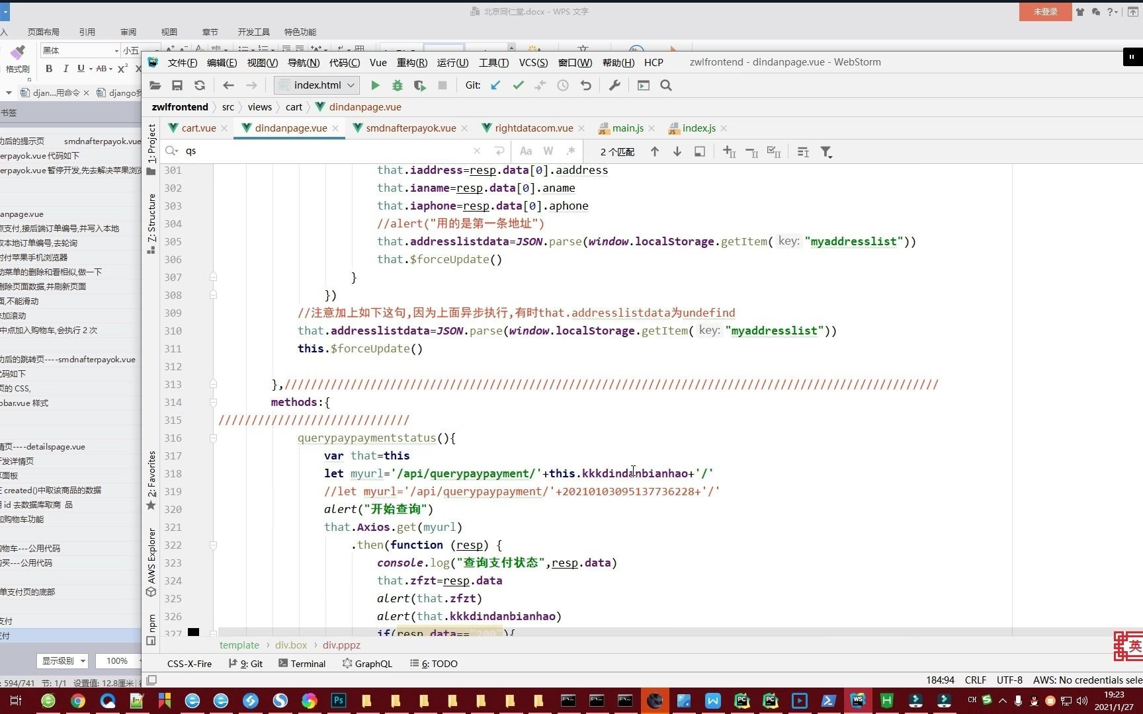Start debugging with the green bug icon
The width and height of the screenshot is (1143, 714).
point(398,85)
